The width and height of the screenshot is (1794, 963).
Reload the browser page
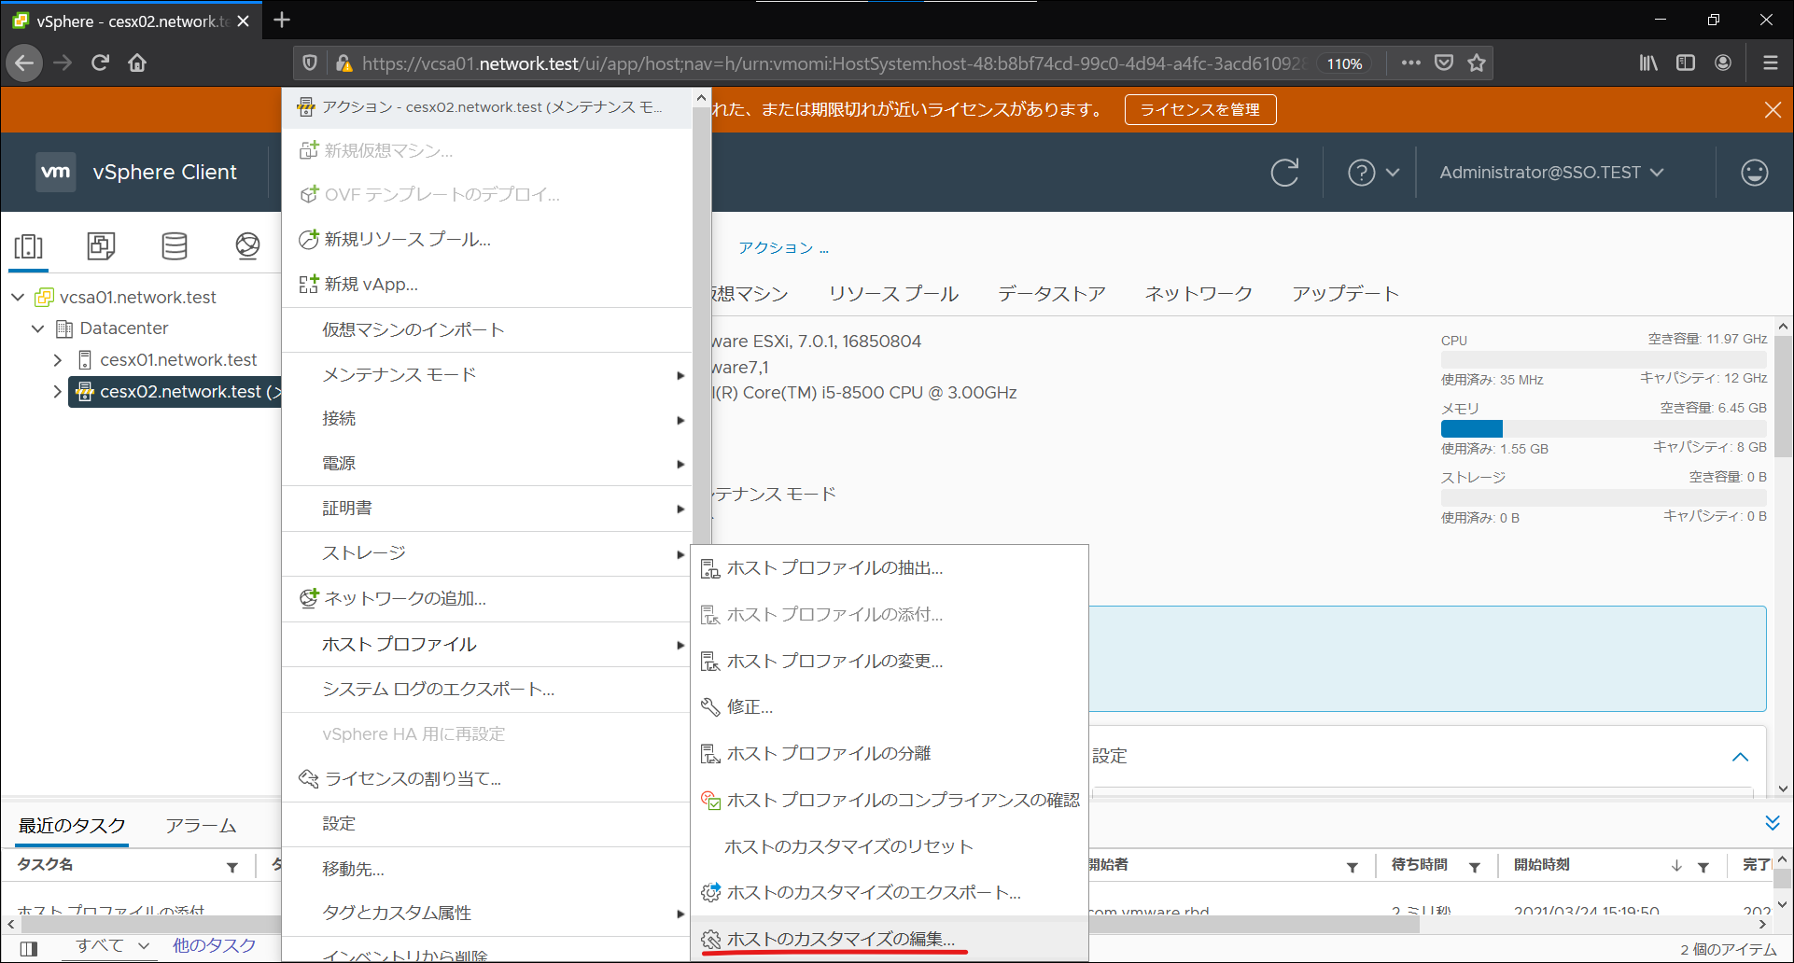pos(100,63)
